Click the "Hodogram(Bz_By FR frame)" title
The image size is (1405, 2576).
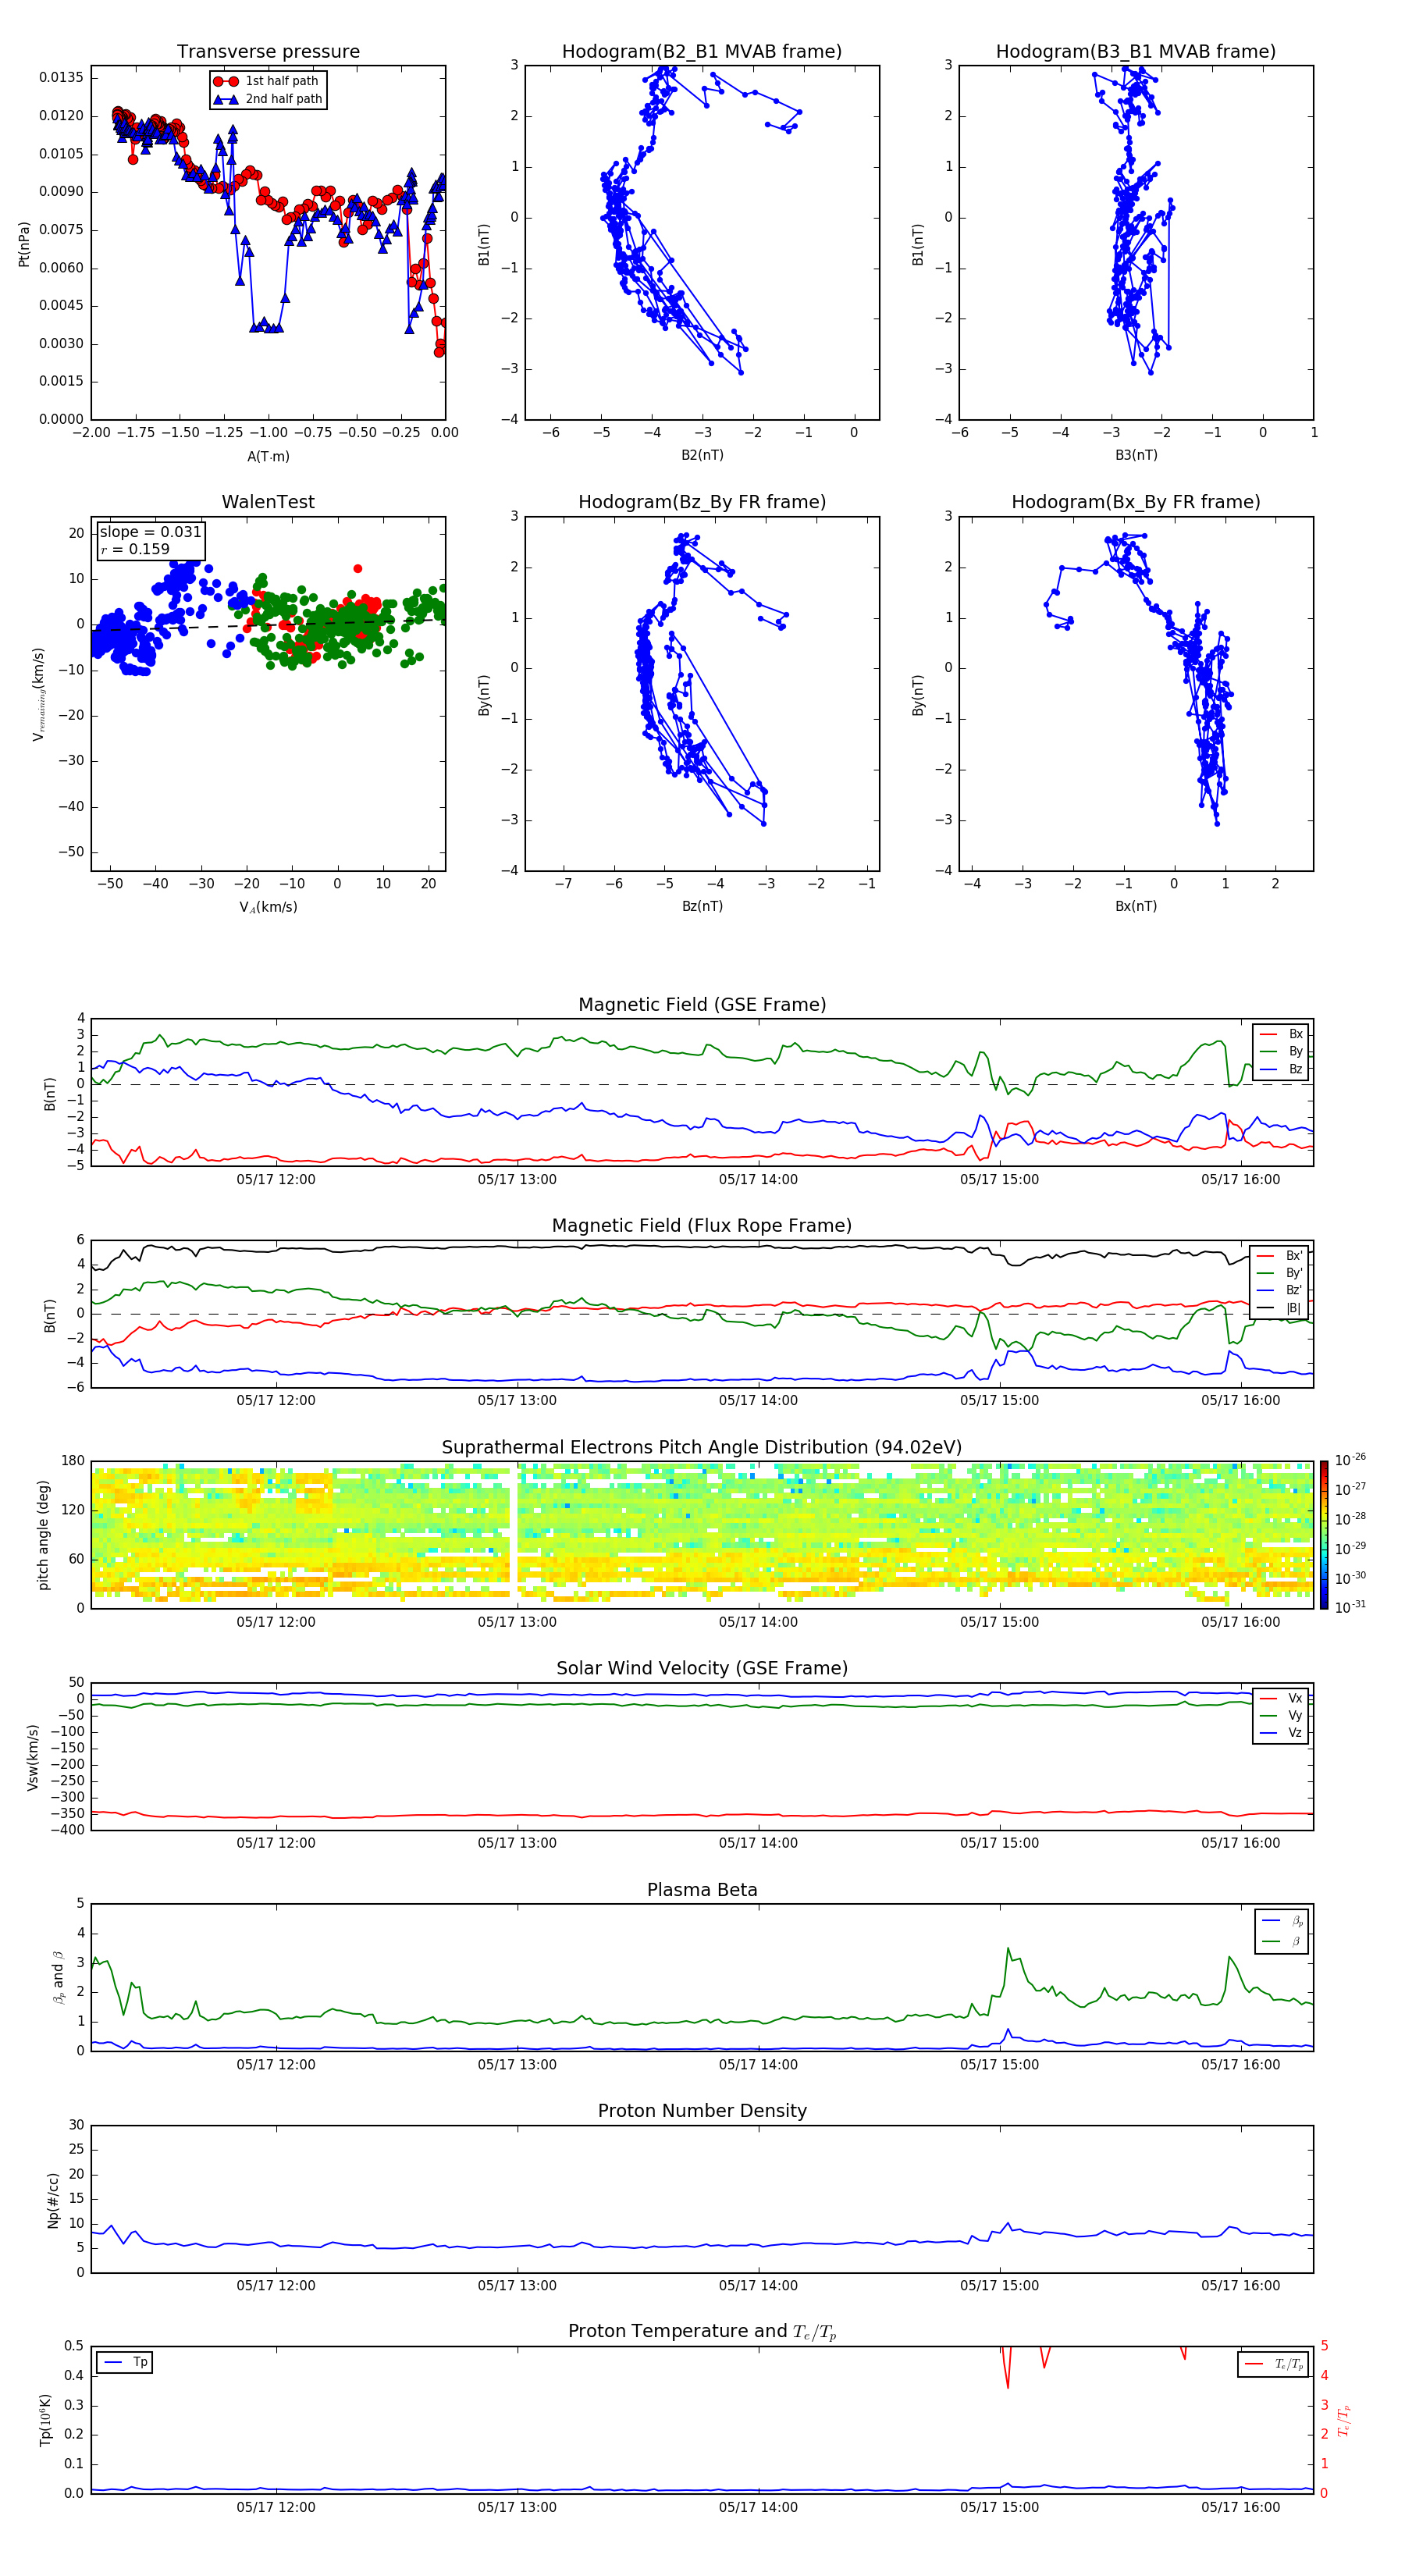pos(702,502)
